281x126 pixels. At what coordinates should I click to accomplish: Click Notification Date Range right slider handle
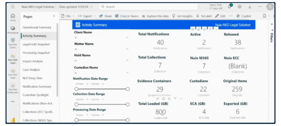(128, 89)
